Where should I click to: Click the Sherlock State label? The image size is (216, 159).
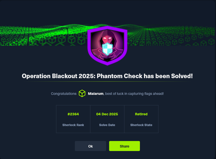point(141,125)
